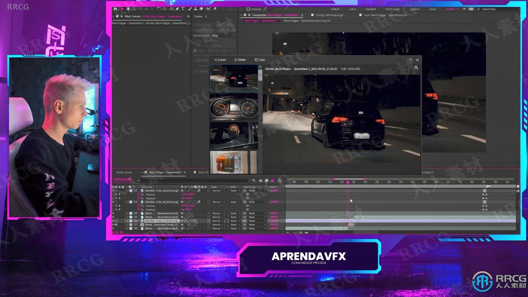Image resolution: width=528 pixels, height=297 pixels.
Task: Open Parent & Link dropdown for layer 16
Action: pyautogui.click(x=257, y=221)
